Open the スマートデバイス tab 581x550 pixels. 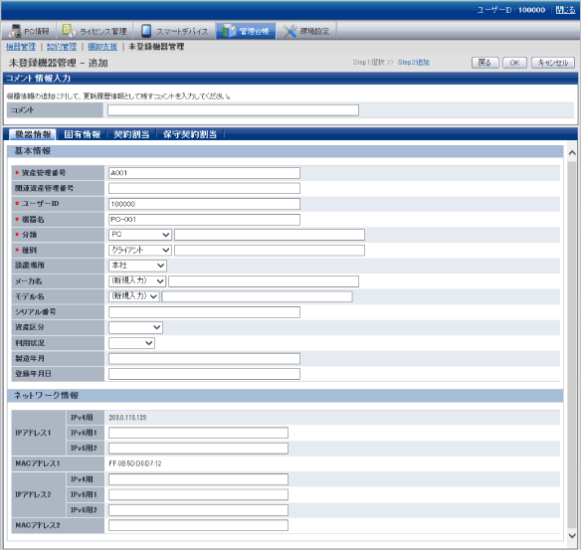(174, 31)
